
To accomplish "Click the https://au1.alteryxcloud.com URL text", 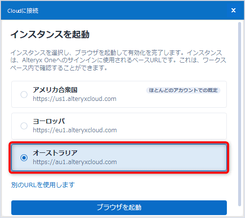I will [x=75, y=162].
